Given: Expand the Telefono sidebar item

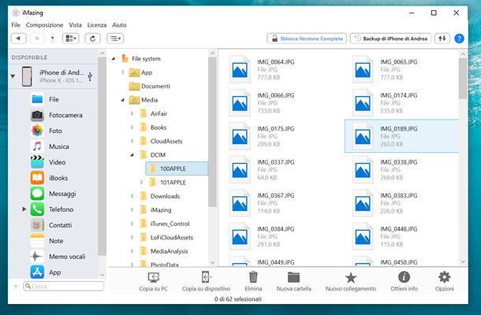Looking at the screenshot, I should click(x=24, y=209).
